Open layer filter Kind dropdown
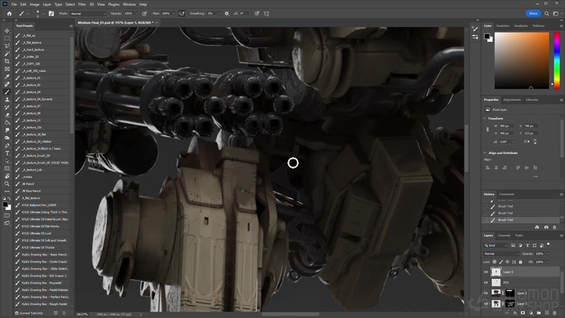This screenshot has height=318, width=565. [496, 245]
